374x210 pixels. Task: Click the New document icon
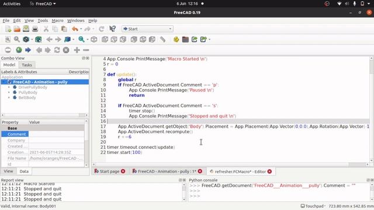(x=8, y=29)
